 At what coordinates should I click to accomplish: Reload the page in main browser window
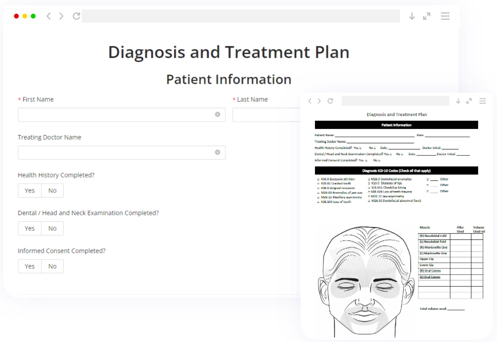tap(76, 16)
